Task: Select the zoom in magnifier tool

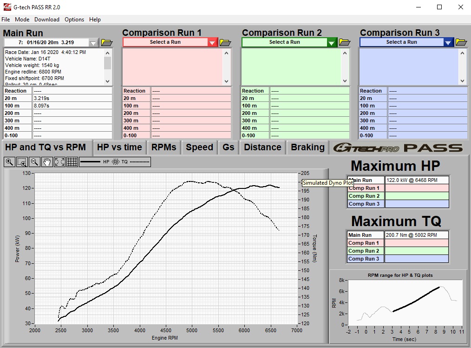Action: [x=9, y=162]
